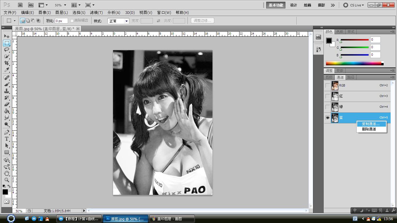The image size is (397, 223).
Task: Open the Channels panel options menu
Action: (x=392, y=77)
